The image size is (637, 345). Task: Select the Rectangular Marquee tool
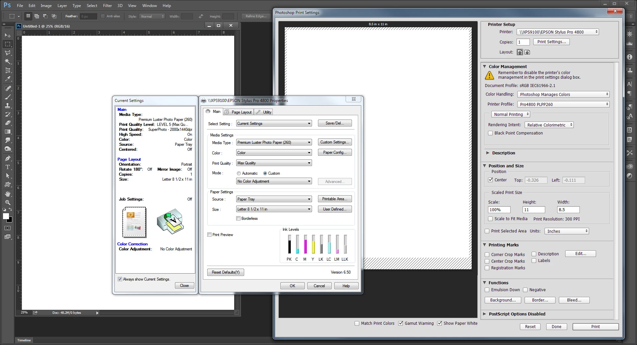click(x=8, y=44)
